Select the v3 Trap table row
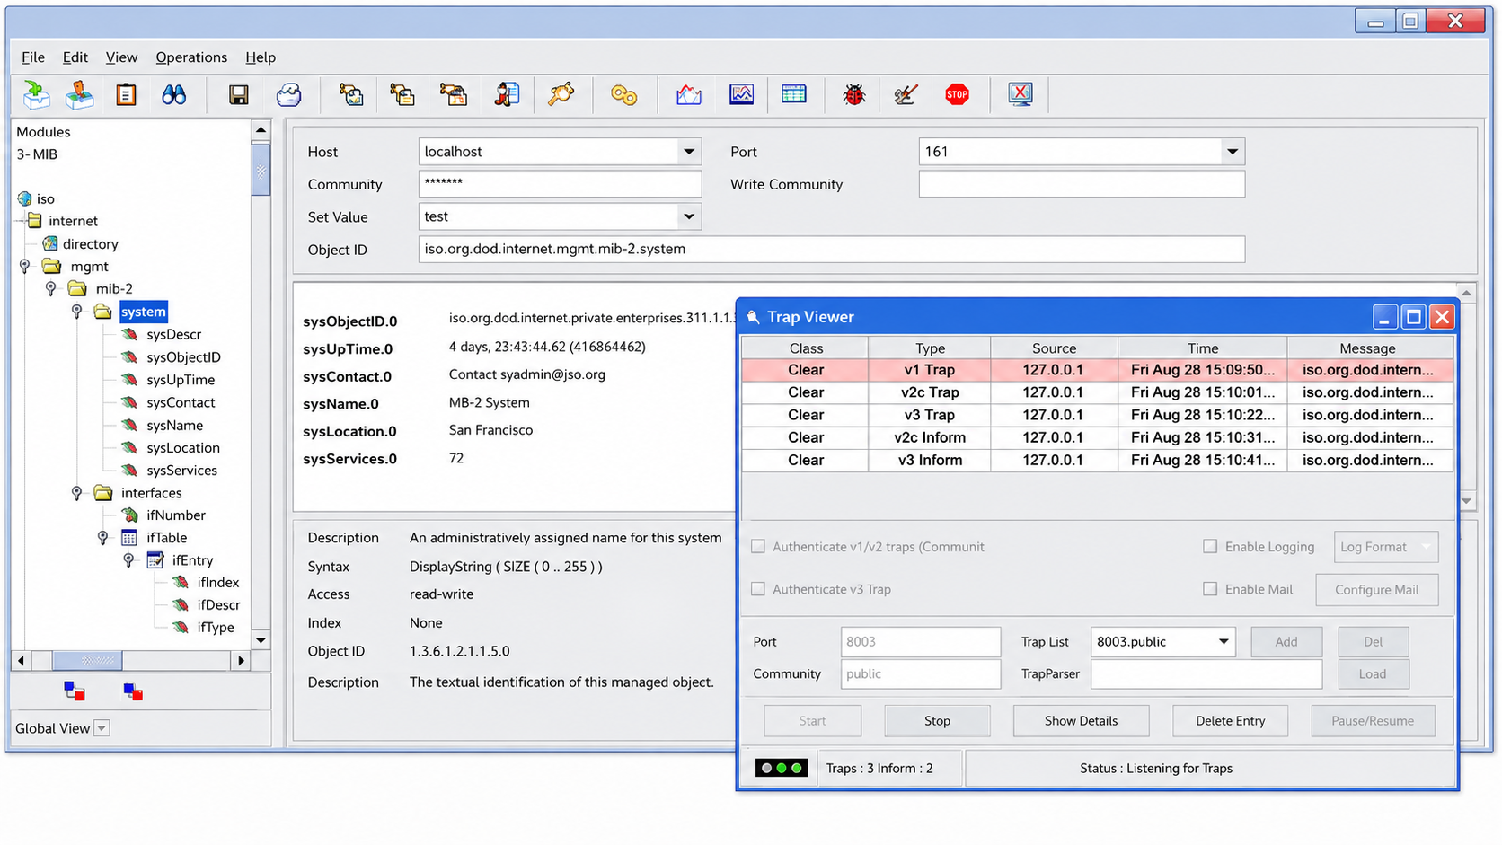This screenshot has height=845, width=1502. (1097, 415)
